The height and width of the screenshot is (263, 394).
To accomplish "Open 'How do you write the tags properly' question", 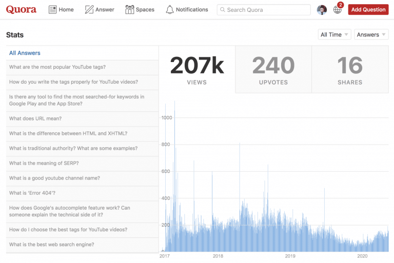I will pos(82,82).
